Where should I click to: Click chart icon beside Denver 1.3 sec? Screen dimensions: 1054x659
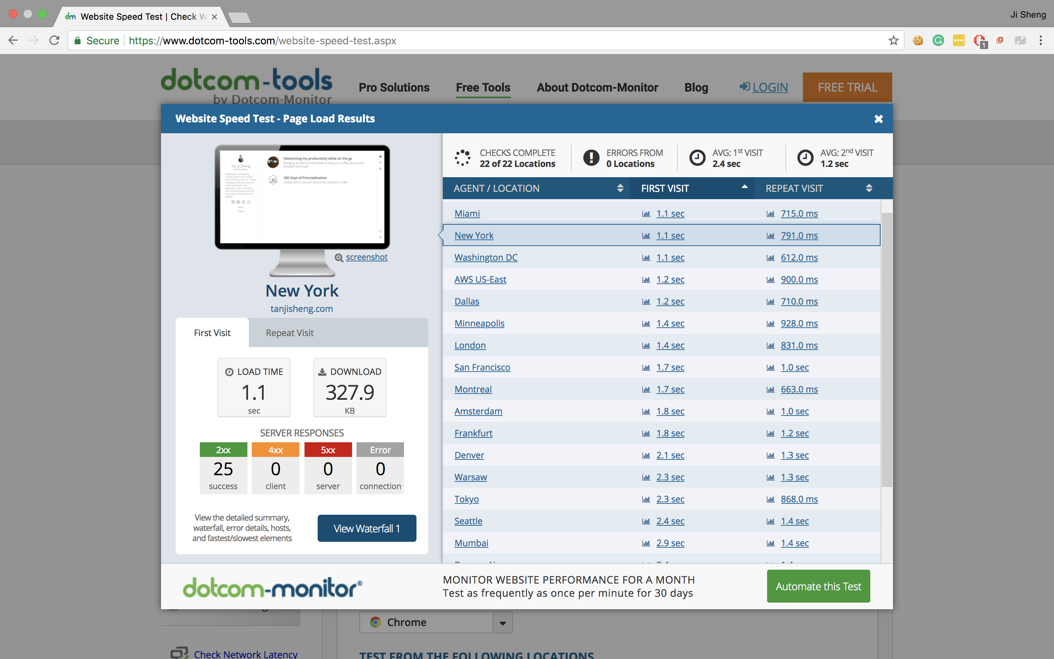coord(770,455)
